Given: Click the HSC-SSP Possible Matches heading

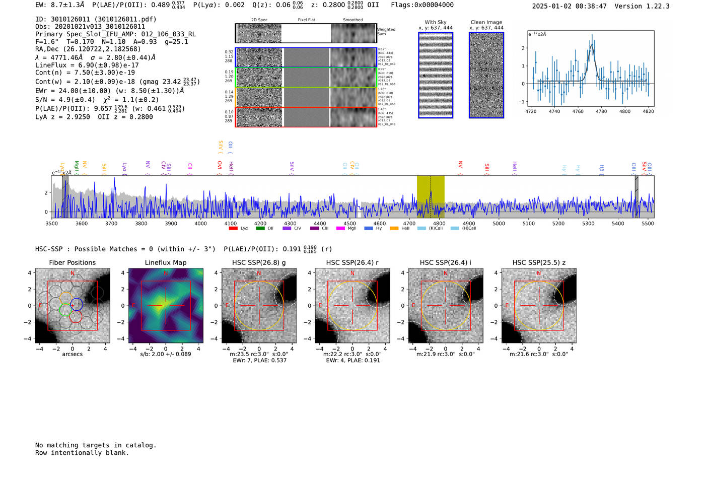Looking at the screenshot, I should [125, 249].
